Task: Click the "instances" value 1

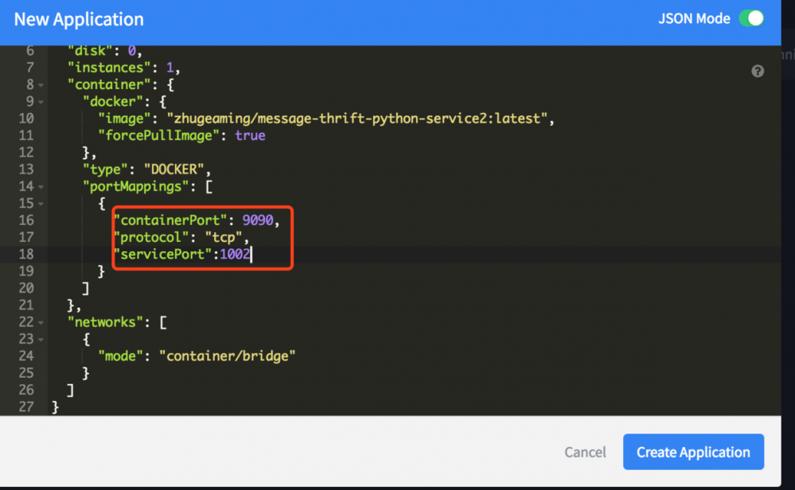Action: coord(170,68)
